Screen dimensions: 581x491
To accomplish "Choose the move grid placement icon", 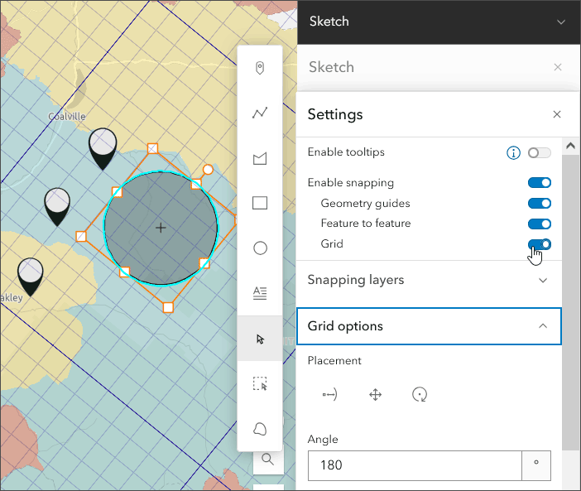I will 376,395.
